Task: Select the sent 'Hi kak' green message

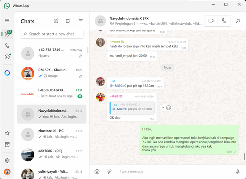Action: pos(189,140)
